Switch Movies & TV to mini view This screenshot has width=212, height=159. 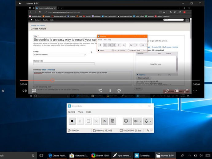tap(176, 91)
